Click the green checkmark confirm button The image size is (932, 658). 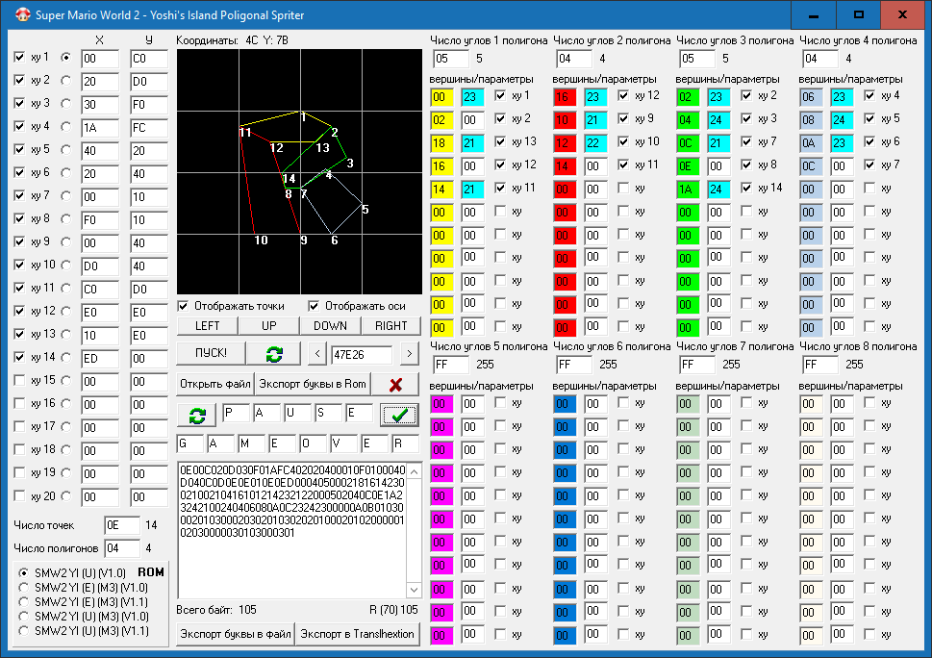[x=399, y=415]
